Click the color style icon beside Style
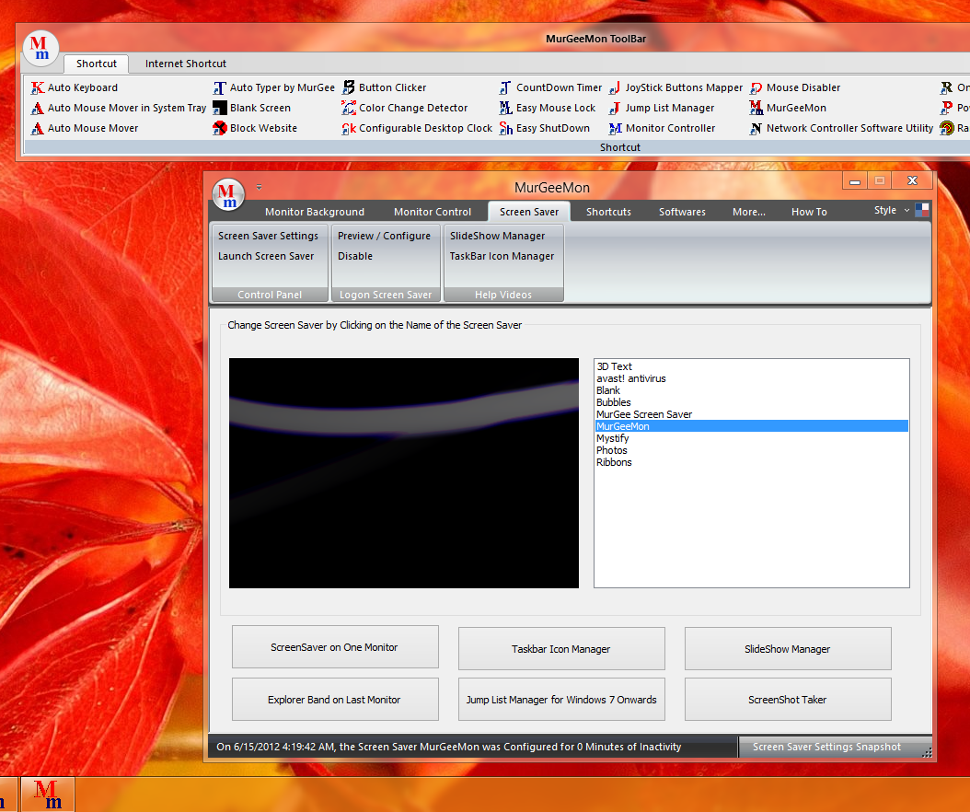This screenshot has height=812, width=970. (922, 210)
